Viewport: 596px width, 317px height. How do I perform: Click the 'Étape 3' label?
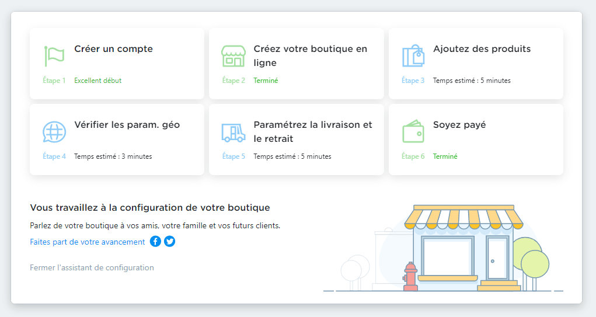[x=413, y=80]
